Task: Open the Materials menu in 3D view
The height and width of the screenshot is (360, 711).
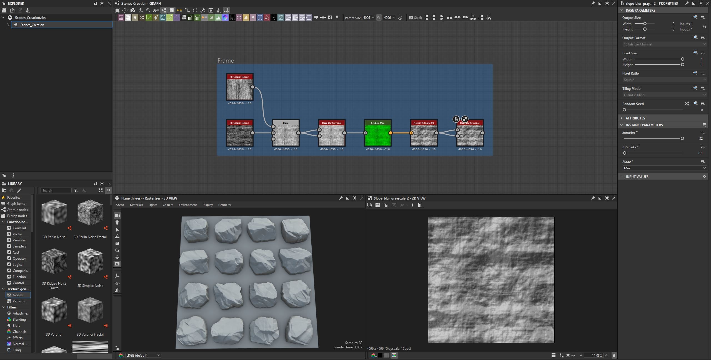Action: (136, 205)
